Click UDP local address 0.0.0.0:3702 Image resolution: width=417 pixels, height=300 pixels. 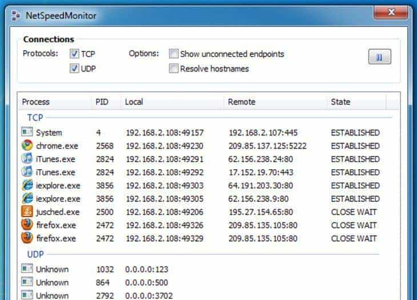point(149,296)
